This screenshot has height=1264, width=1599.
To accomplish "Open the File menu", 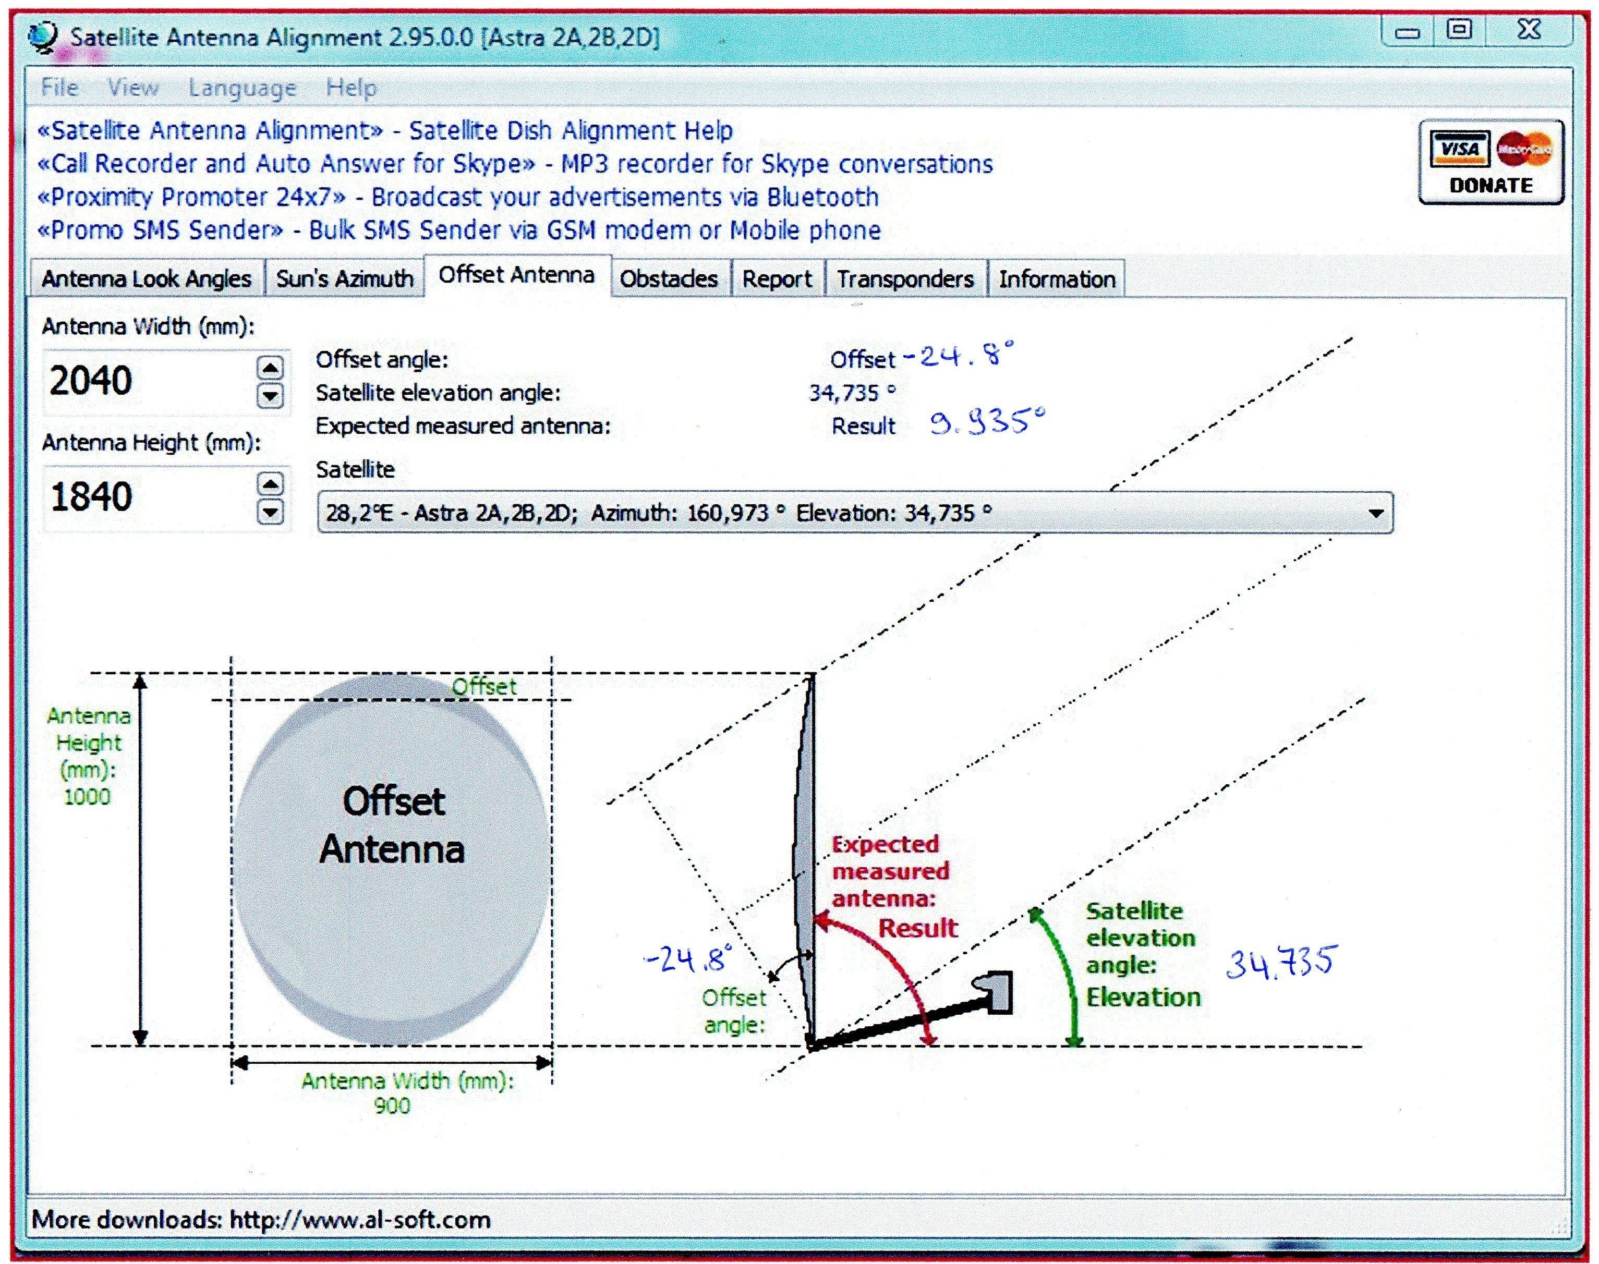I will tap(59, 87).
